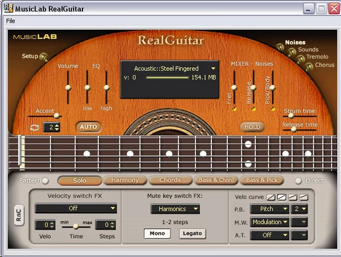Select the Chorus knob
Viewport: 341px width, 257px height.
(309, 66)
